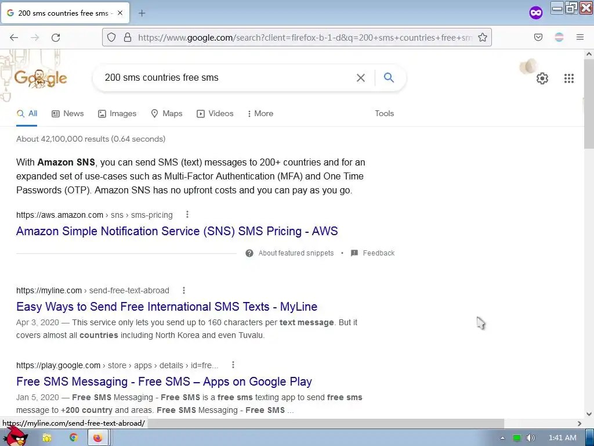This screenshot has width=594, height=446.
Task: Click into the Google search query field
Action: [227, 78]
